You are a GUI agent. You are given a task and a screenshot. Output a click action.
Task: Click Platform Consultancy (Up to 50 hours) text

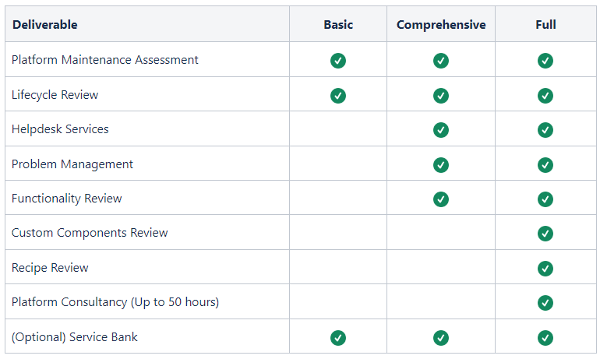pyautogui.click(x=115, y=302)
